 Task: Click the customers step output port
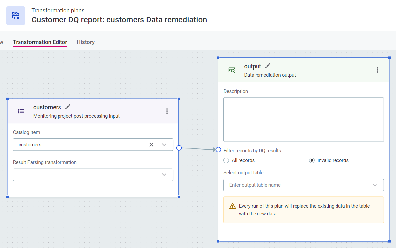[x=179, y=148]
